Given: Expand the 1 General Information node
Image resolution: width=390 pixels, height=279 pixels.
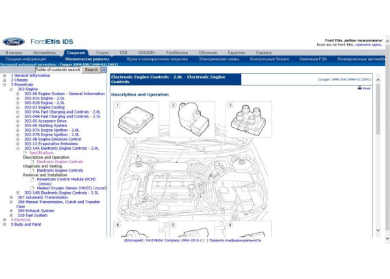Looking at the screenshot, I should point(4,75).
